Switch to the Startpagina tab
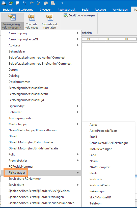Image resolution: width=137 pixels, height=208 pixels. coord(26,10)
